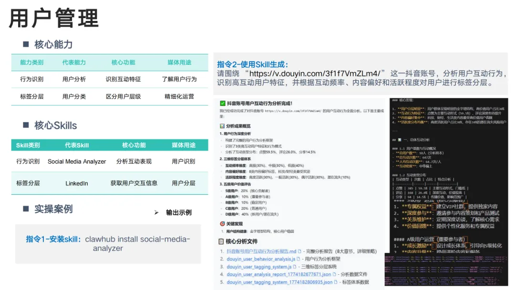Click the 用户分类 table cell
The image size is (515, 290).
point(74,96)
